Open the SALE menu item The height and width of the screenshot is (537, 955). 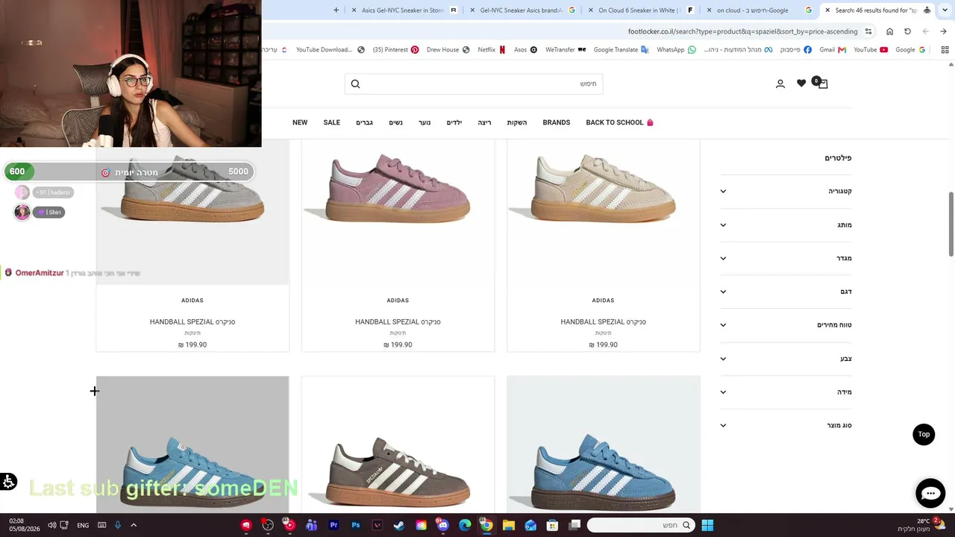[x=332, y=122]
